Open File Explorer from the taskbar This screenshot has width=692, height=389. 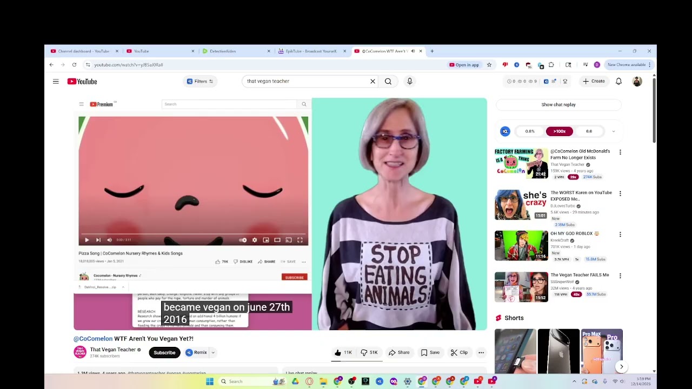point(323,381)
